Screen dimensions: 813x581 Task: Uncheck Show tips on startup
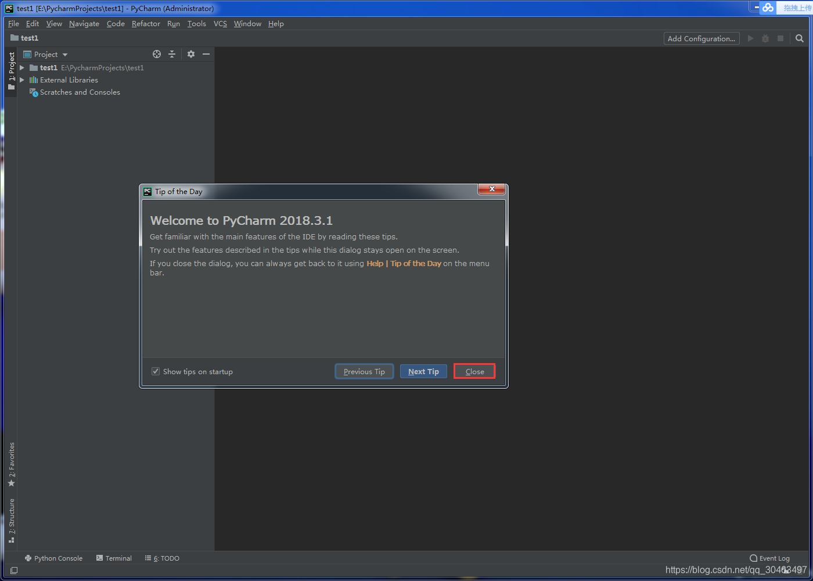(x=156, y=371)
